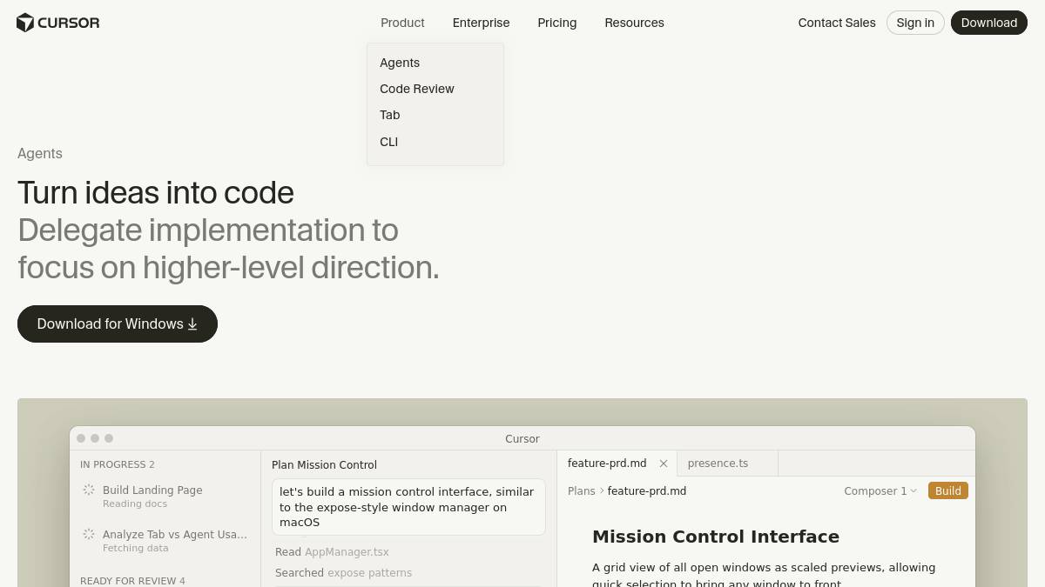The width and height of the screenshot is (1045, 587).
Task: Open the Contact Sales link
Action: (837, 23)
